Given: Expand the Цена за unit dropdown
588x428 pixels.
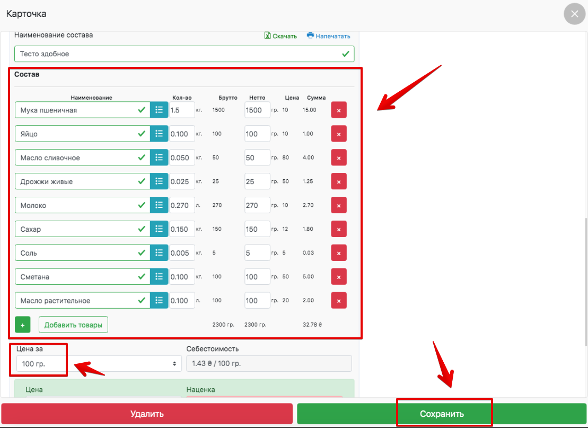Looking at the screenshot, I should [96, 363].
